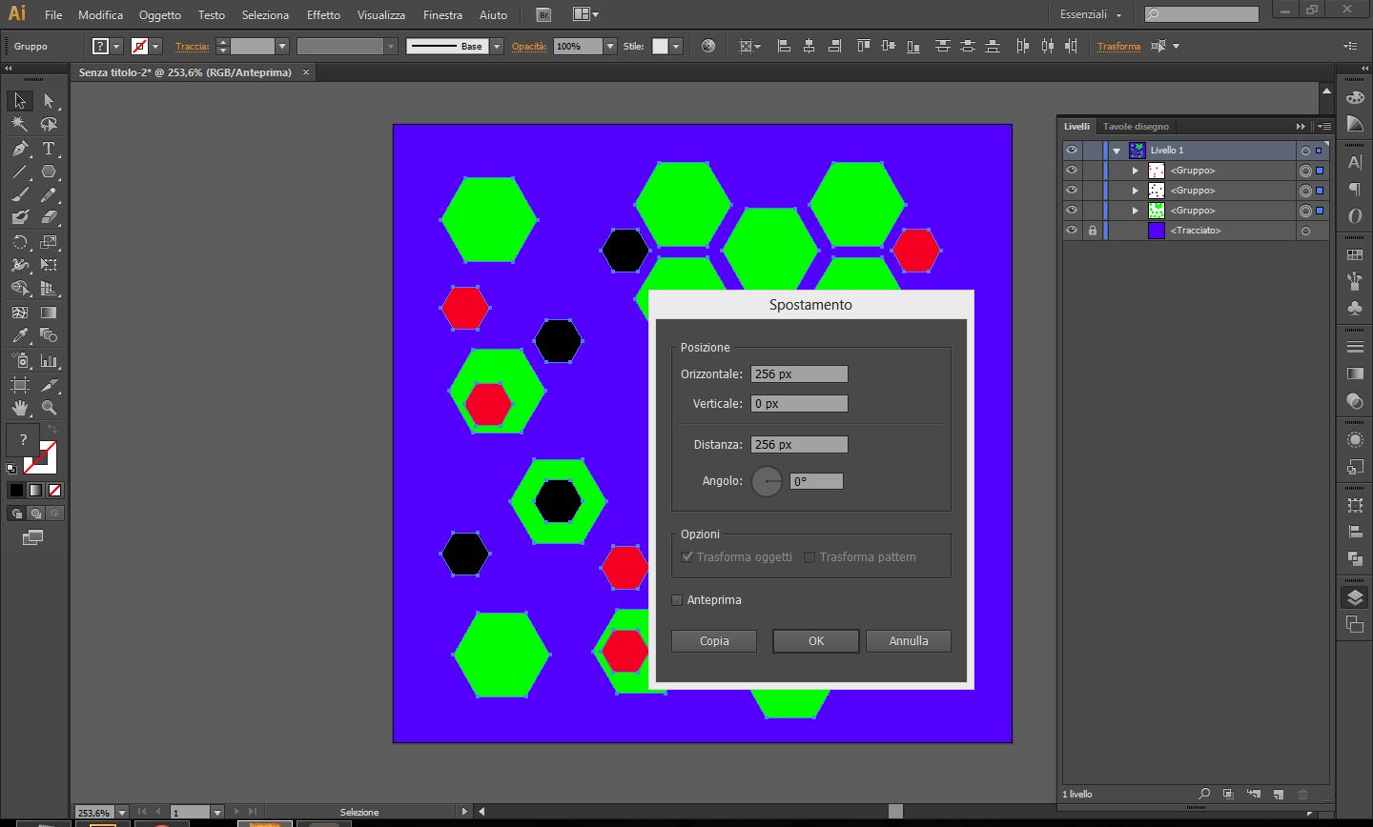This screenshot has width=1373, height=827.
Task: Open the Symbols panel in right dock
Action: point(1355,308)
